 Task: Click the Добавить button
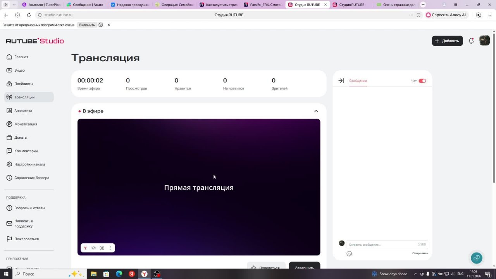point(447,41)
